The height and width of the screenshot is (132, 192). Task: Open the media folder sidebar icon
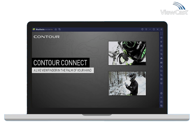click(161, 71)
